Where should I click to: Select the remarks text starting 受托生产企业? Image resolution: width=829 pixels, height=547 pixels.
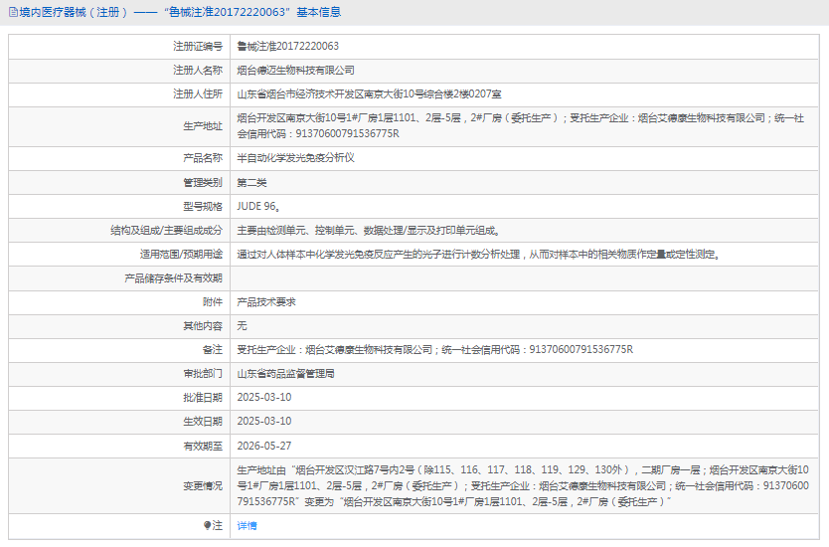click(x=435, y=349)
